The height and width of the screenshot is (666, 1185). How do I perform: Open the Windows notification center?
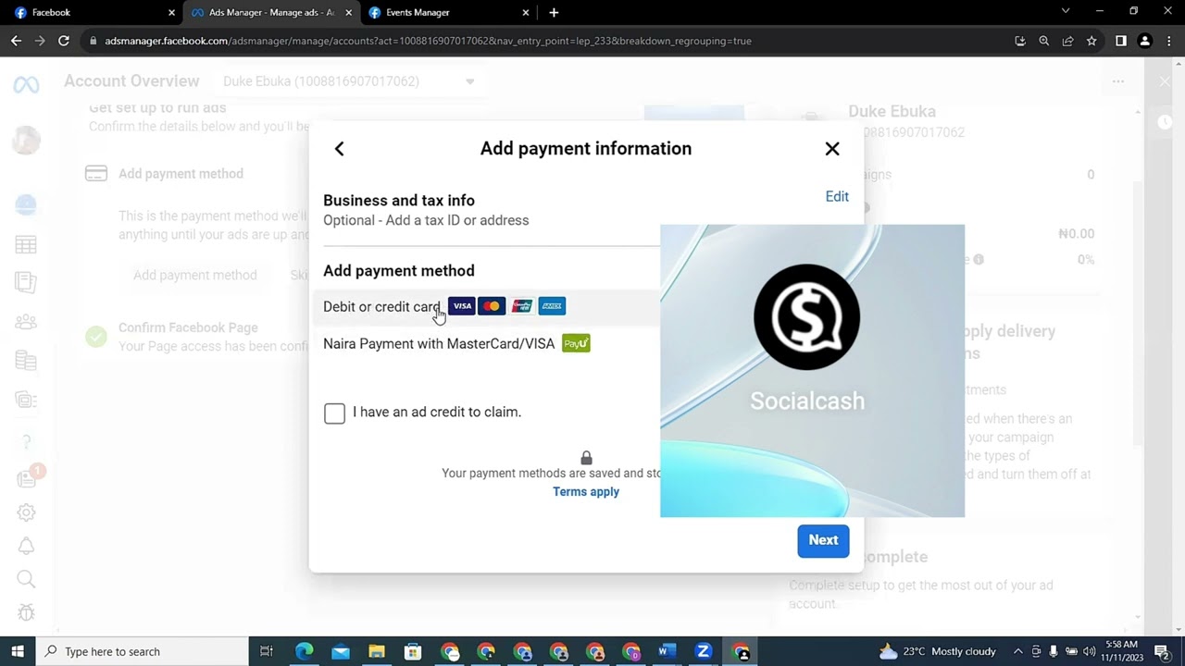click(1163, 651)
